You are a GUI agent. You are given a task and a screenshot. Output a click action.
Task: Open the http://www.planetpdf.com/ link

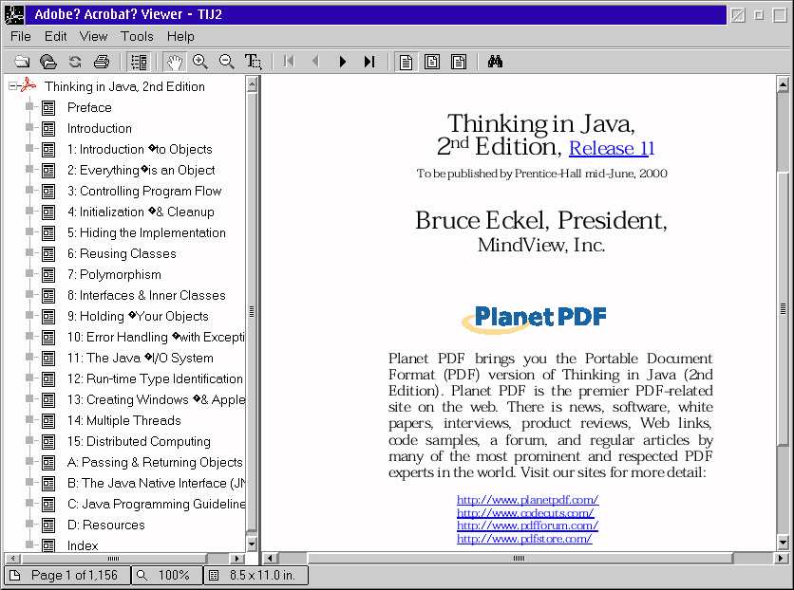pos(528,500)
